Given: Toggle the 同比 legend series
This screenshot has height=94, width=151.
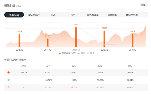Looking at the screenshot, I should (x=82, y=53).
